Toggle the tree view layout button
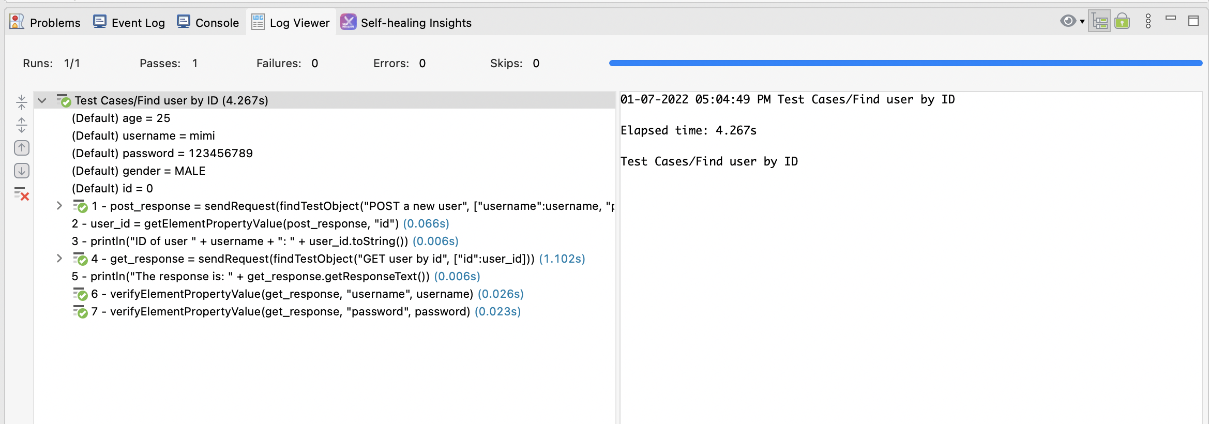 coord(1099,22)
